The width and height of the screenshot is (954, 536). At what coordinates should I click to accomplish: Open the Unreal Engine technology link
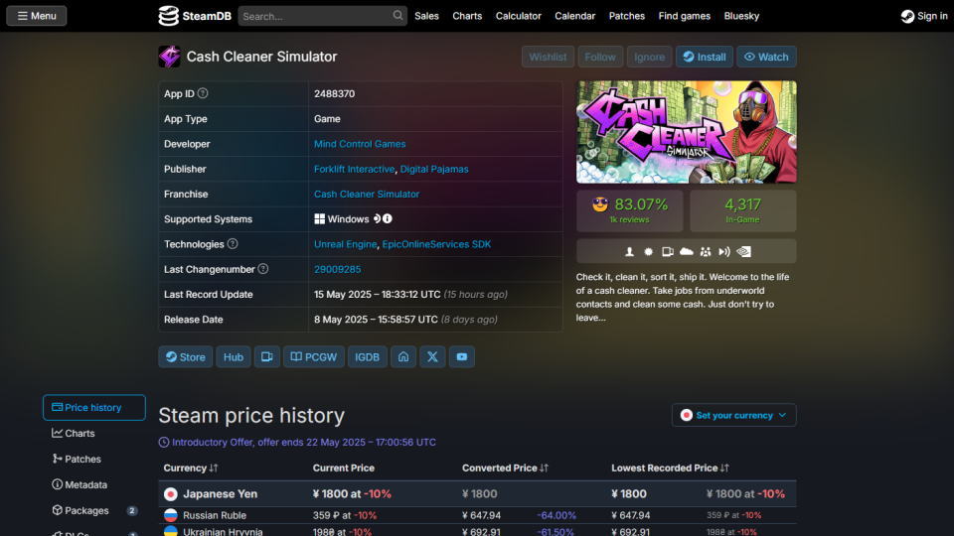[345, 244]
